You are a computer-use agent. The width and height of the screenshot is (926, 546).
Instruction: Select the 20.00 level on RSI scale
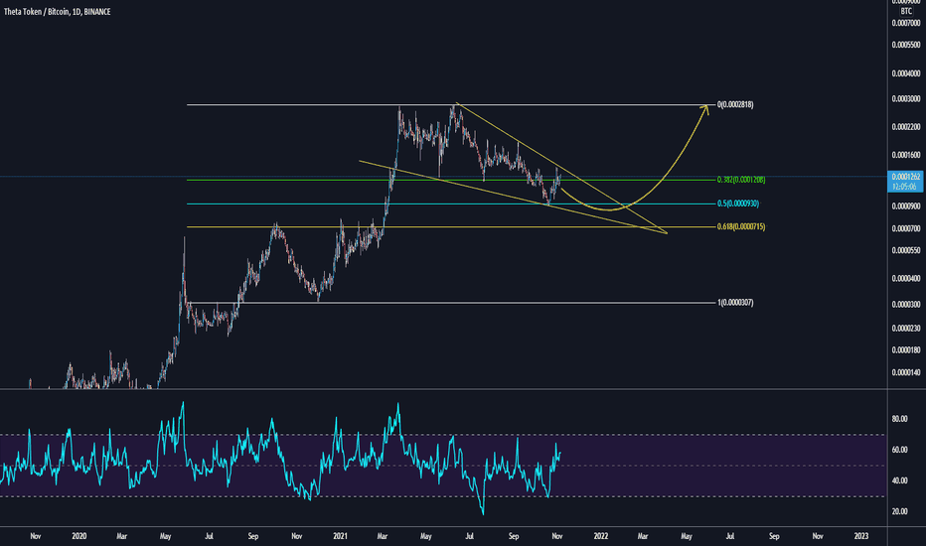click(899, 512)
